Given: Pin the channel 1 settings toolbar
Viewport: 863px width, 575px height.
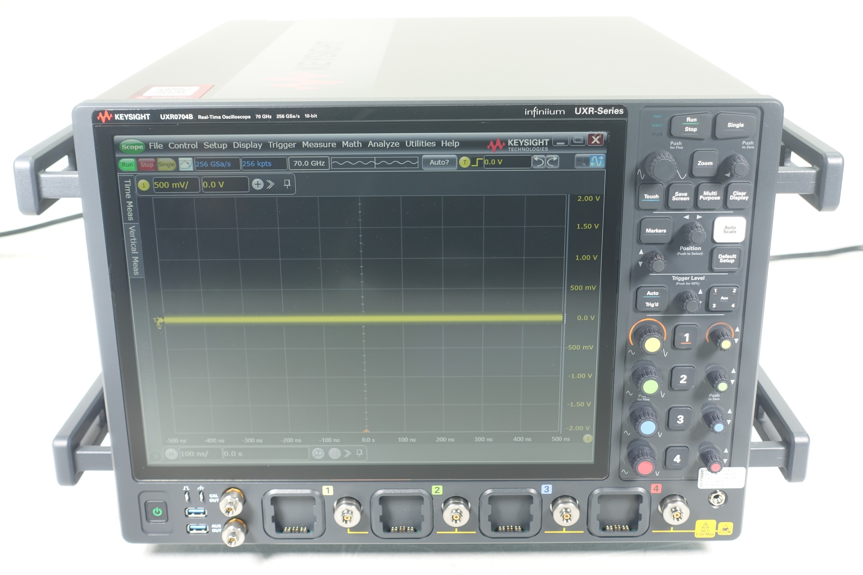Looking at the screenshot, I should point(287,184).
